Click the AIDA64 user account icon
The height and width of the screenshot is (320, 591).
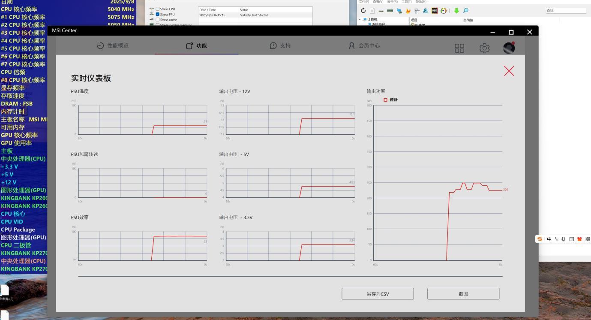point(426,11)
